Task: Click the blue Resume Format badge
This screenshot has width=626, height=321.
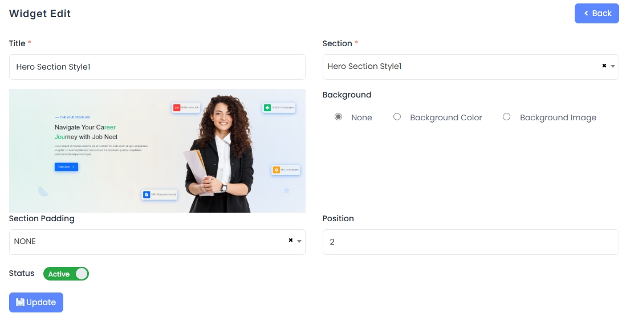Action: coord(160,194)
